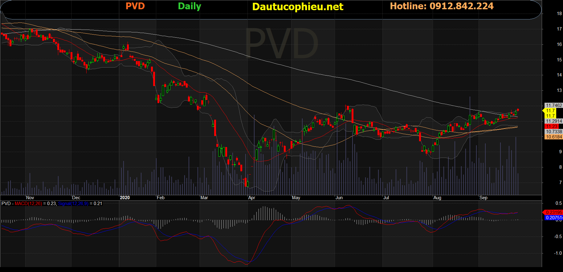The image size is (563, 272).
Task: Select the 11.7462 gray price tag
Action: [554, 105]
